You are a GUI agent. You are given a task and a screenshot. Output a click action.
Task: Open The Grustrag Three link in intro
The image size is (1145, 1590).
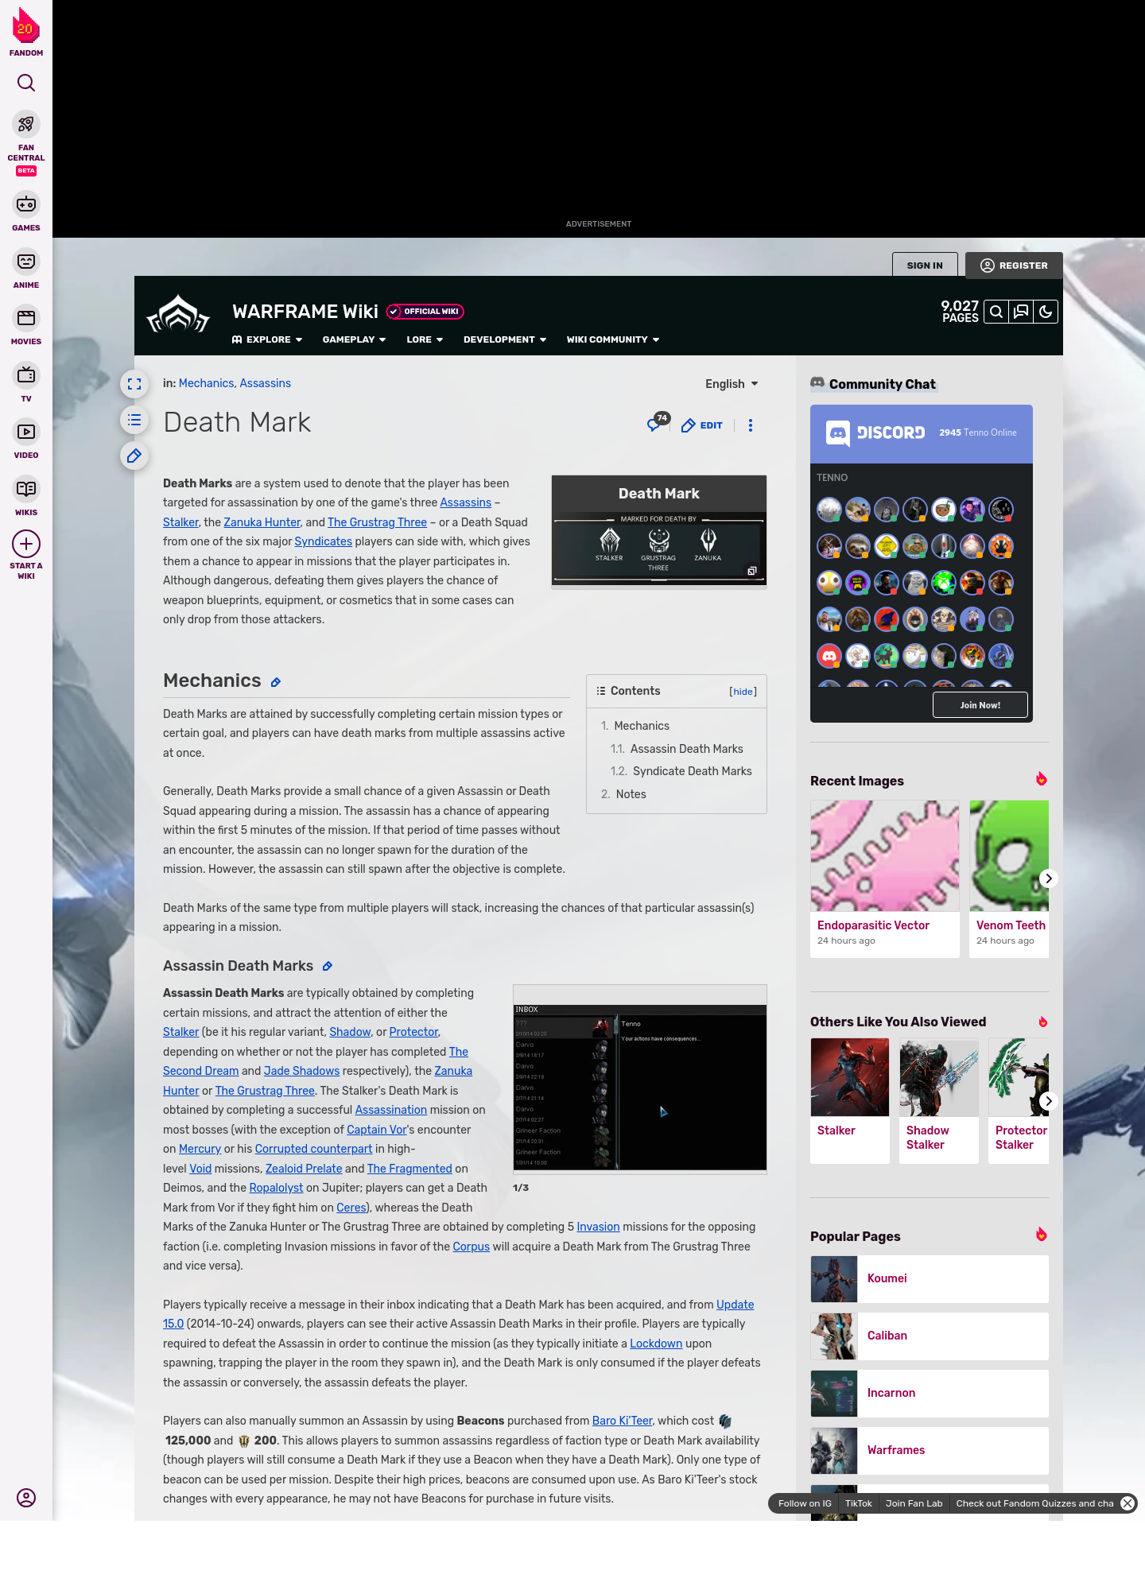click(x=377, y=522)
